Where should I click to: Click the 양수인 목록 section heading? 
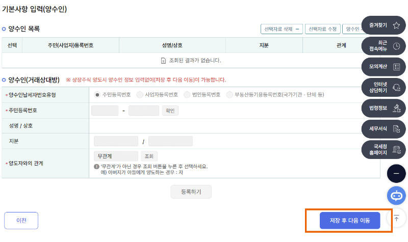24,29
